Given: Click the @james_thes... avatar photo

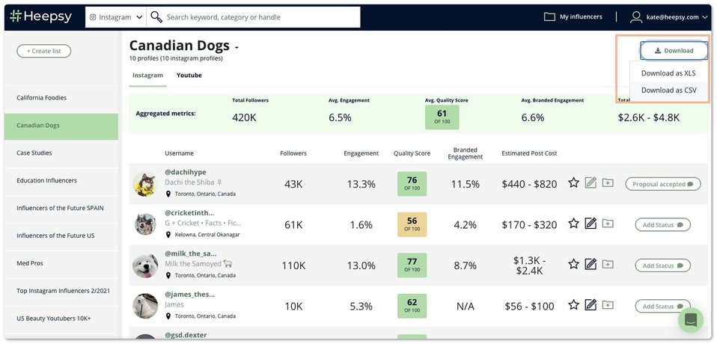Looking at the screenshot, I should point(145,306).
